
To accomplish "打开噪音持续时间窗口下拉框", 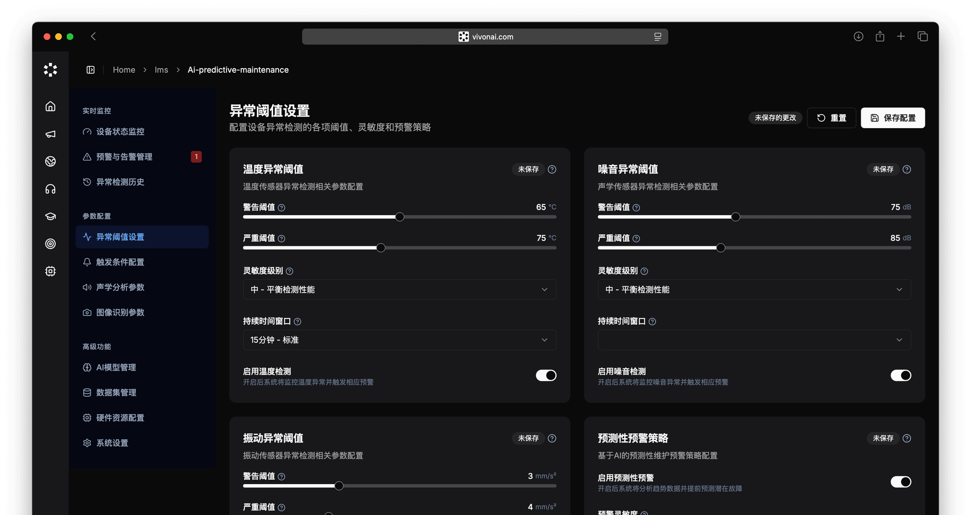I will (754, 340).
